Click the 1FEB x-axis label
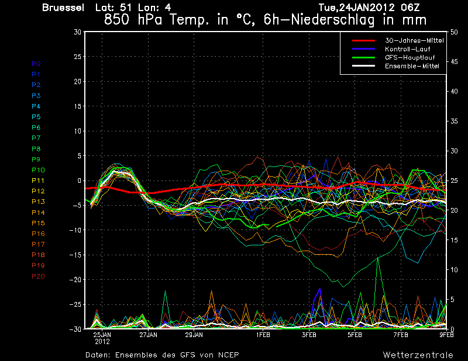468x361 pixels. click(263, 335)
